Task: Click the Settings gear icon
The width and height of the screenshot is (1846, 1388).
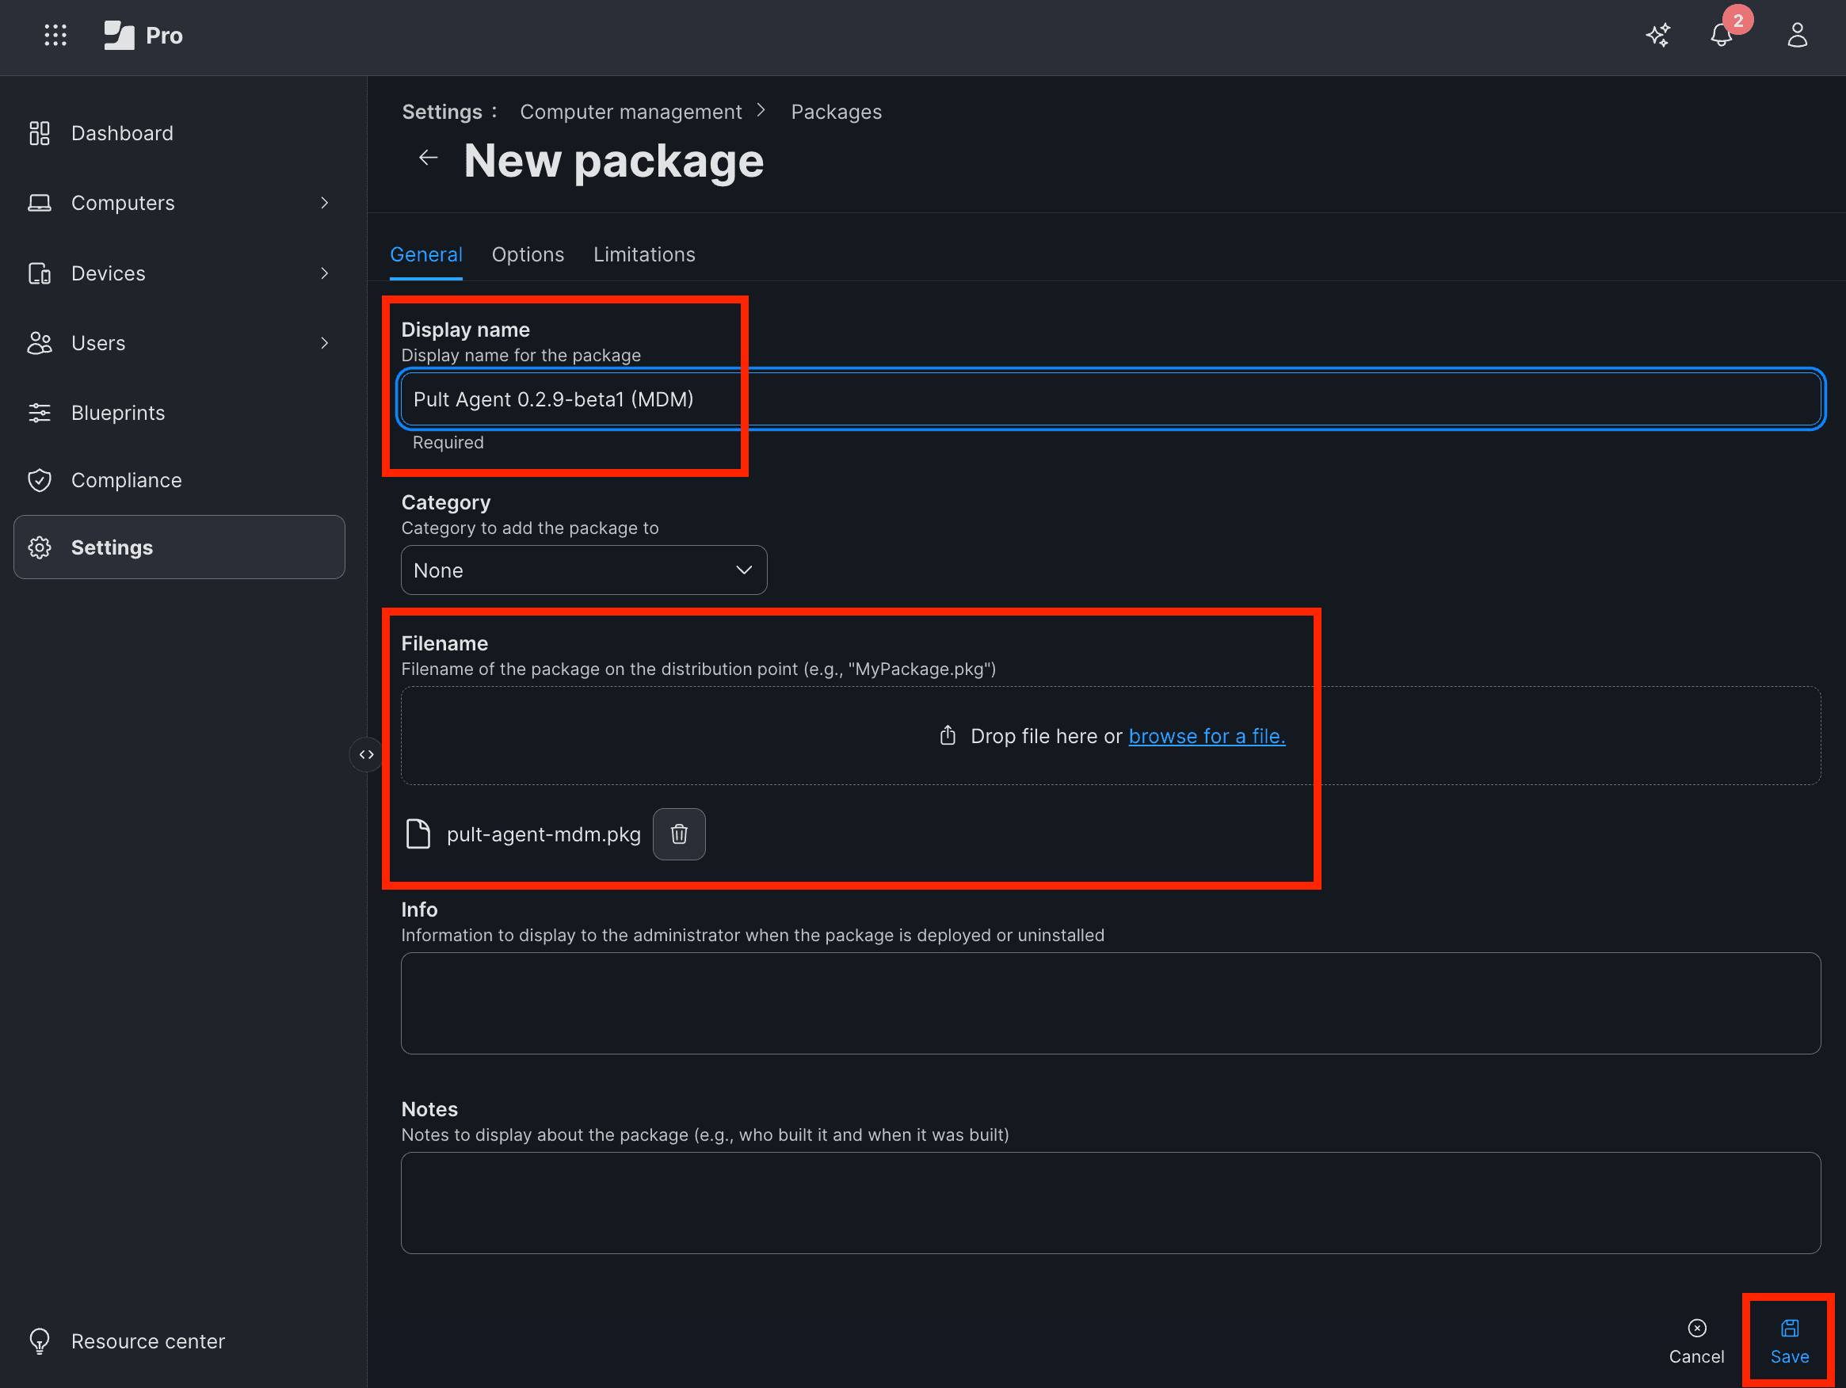Action: pos(40,547)
